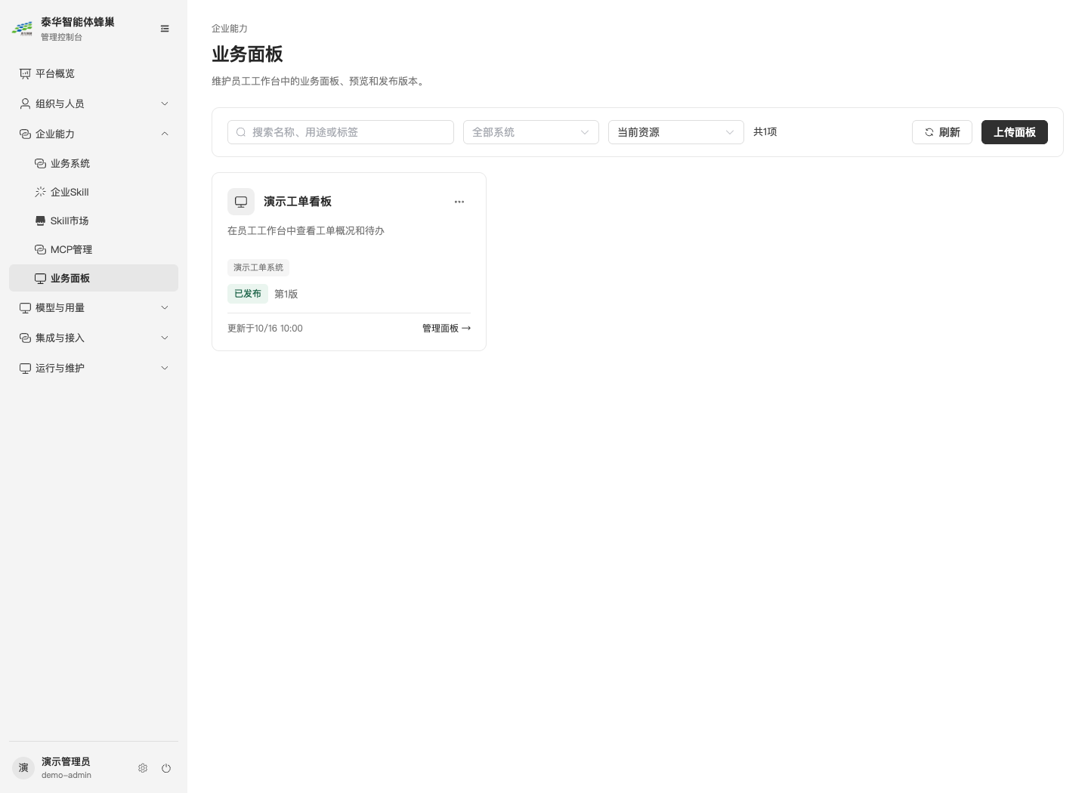Click the monitor icon on 演示工单看板 card
This screenshot has height=793, width=1088.
click(241, 202)
